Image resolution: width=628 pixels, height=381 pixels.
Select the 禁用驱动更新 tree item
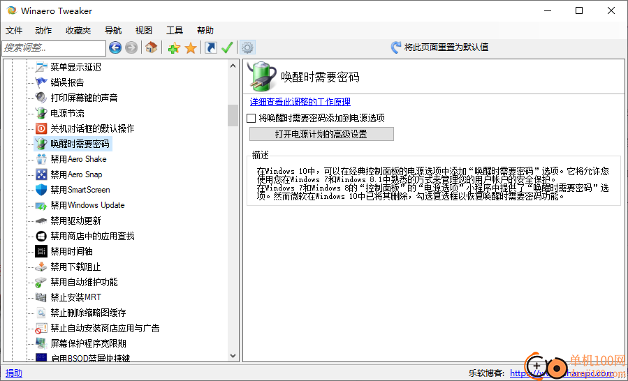click(x=75, y=221)
